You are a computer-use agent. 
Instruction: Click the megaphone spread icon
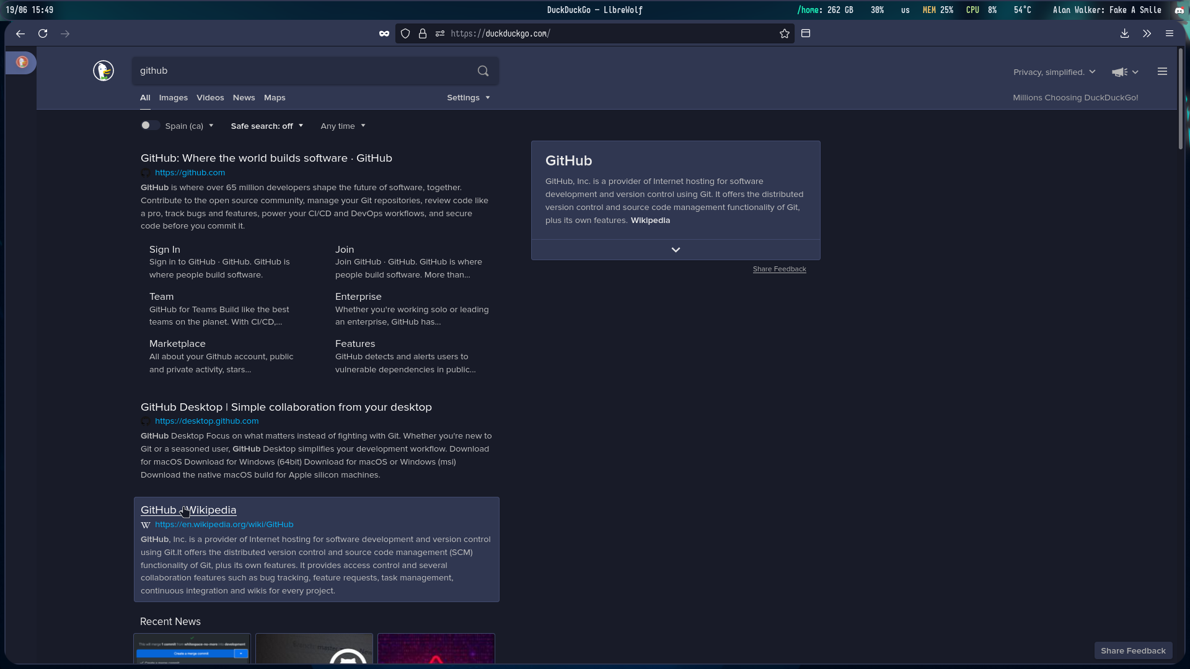click(1119, 72)
